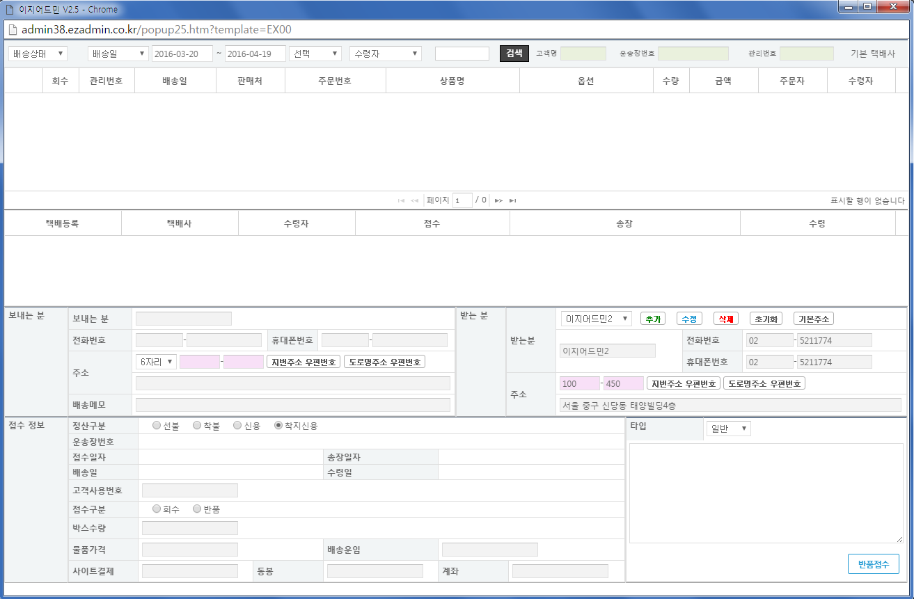The image size is (914, 599).
Task: Select the 신용 radio button
Action: [x=237, y=425]
